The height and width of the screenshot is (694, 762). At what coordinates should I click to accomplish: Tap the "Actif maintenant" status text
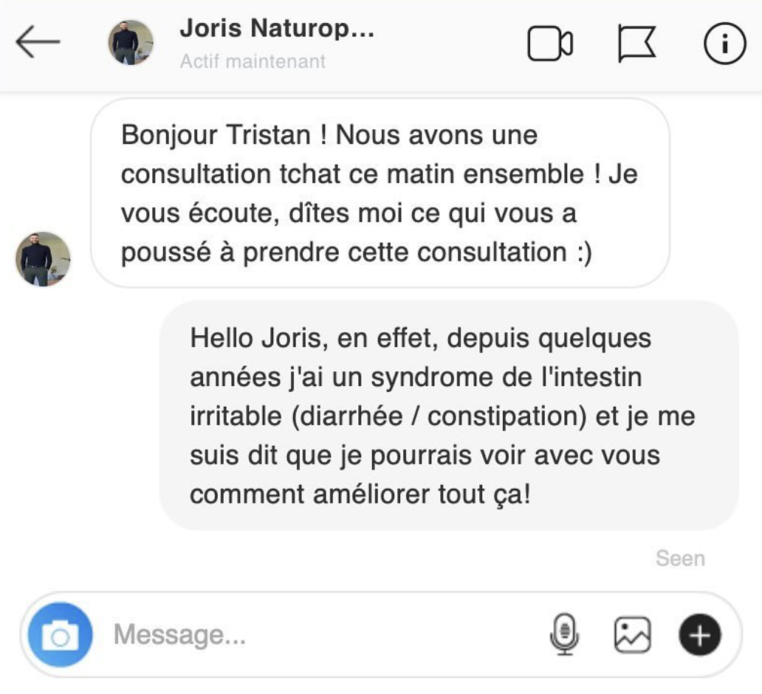[x=253, y=61]
